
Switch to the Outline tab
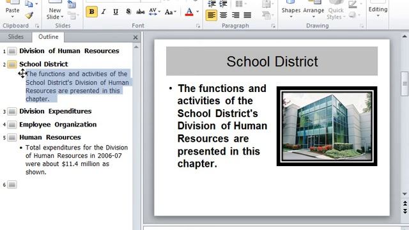49,37
